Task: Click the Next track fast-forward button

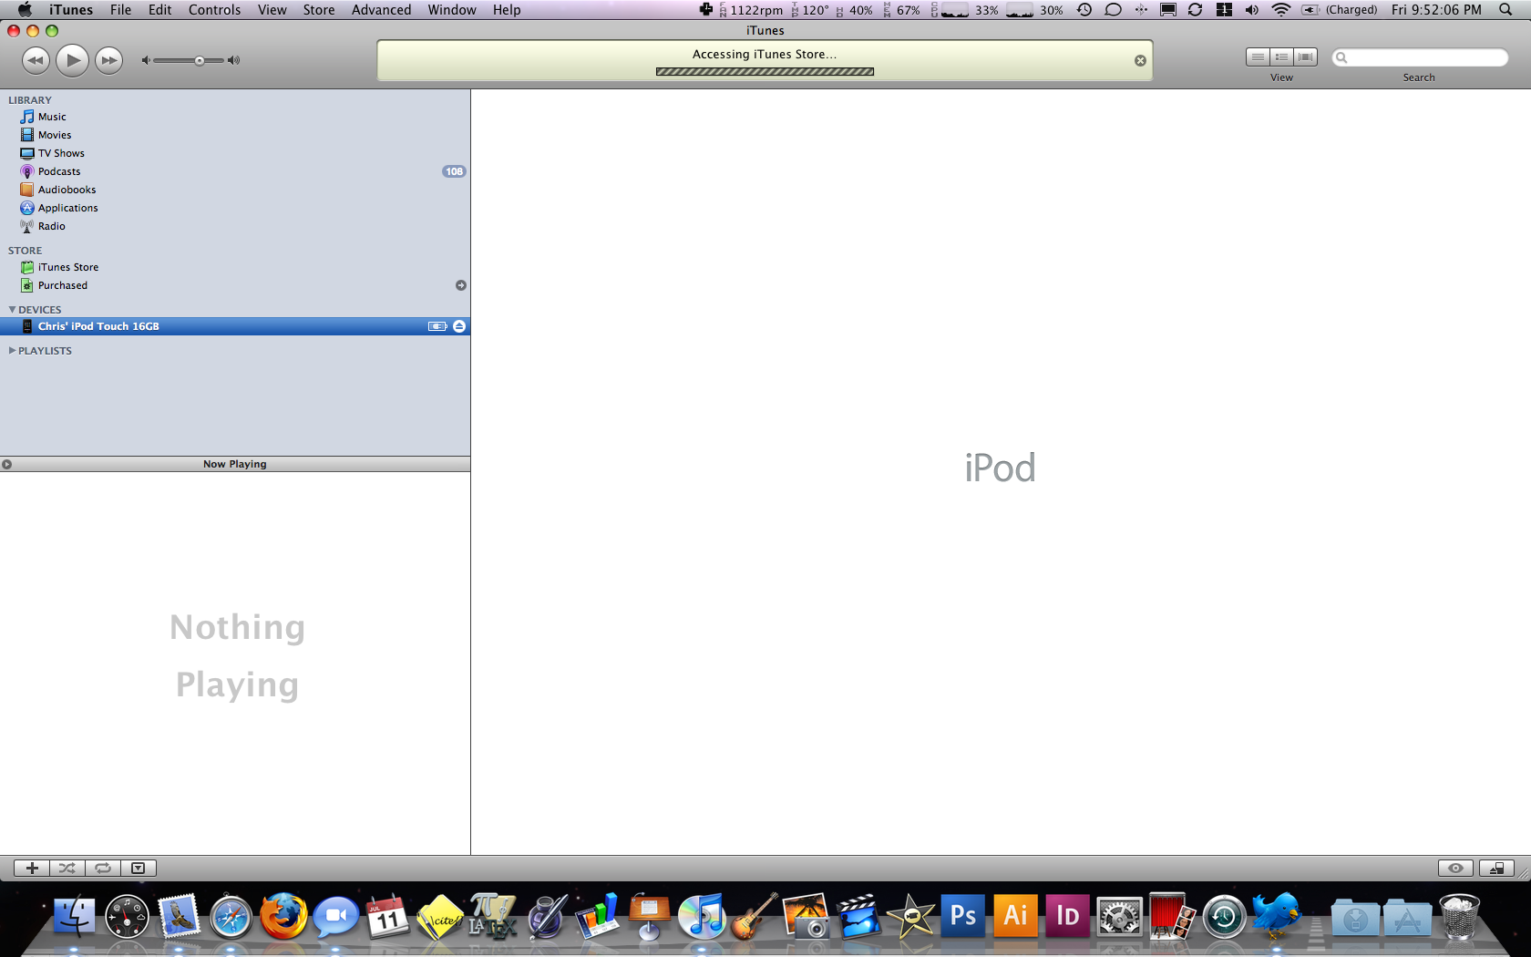Action: click(x=109, y=61)
